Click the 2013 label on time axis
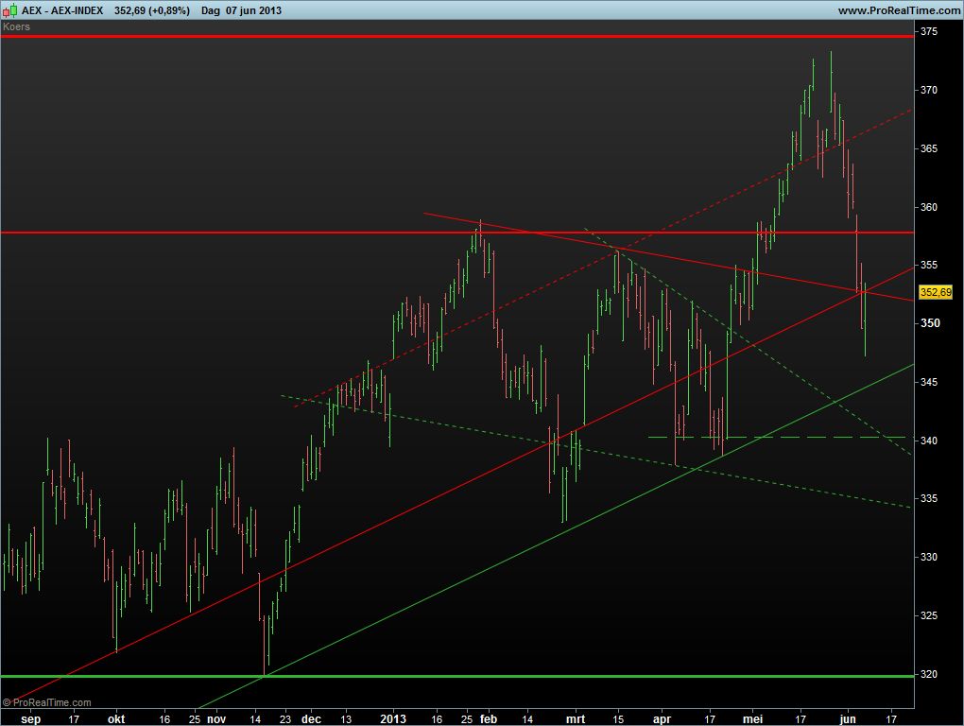The image size is (964, 726). (392, 718)
